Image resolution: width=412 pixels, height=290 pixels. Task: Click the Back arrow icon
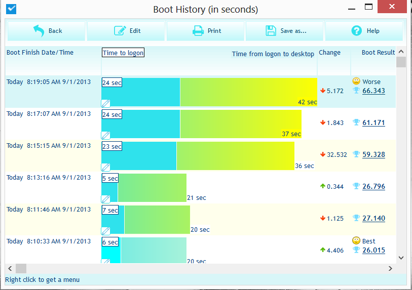[39, 31]
